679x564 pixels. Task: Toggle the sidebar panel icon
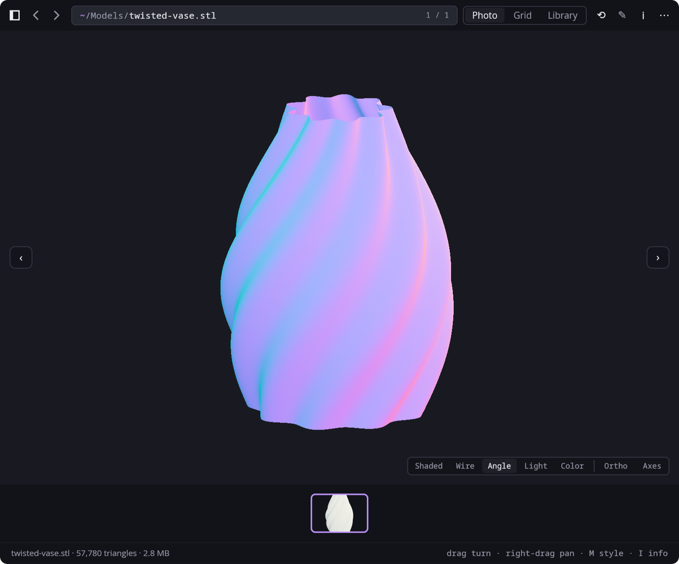[15, 15]
